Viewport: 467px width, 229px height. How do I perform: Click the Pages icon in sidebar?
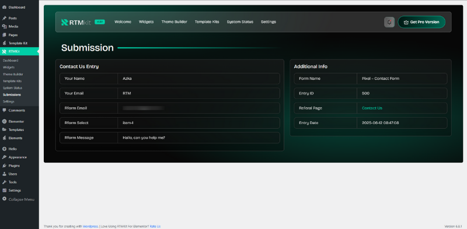[4, 35]
